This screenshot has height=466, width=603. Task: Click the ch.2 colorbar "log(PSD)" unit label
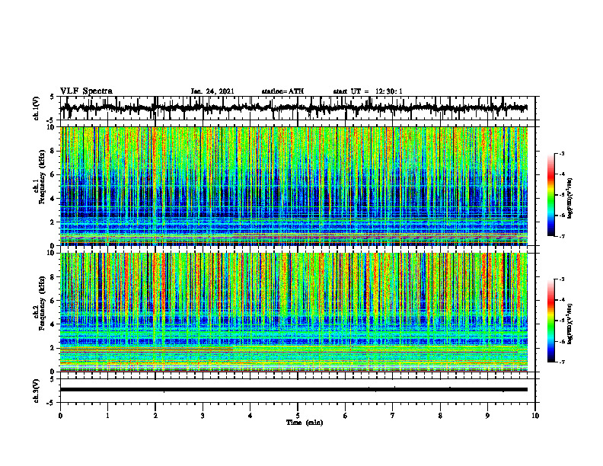(x=570, y=324)
